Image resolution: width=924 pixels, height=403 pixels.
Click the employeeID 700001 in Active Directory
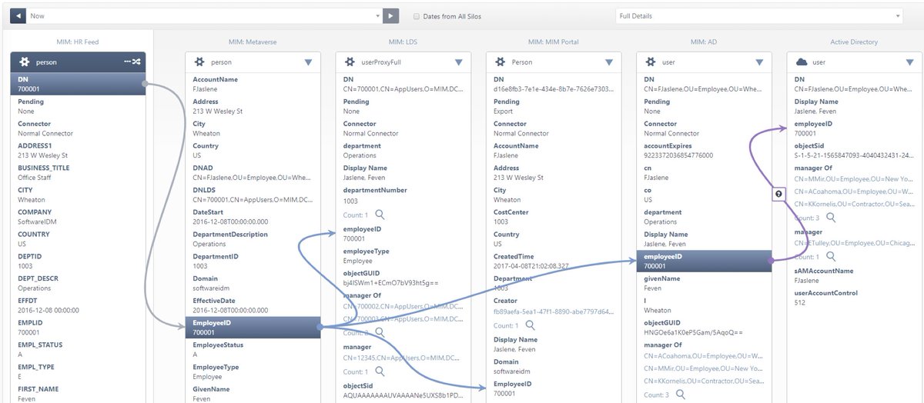(x=805, y=134)
